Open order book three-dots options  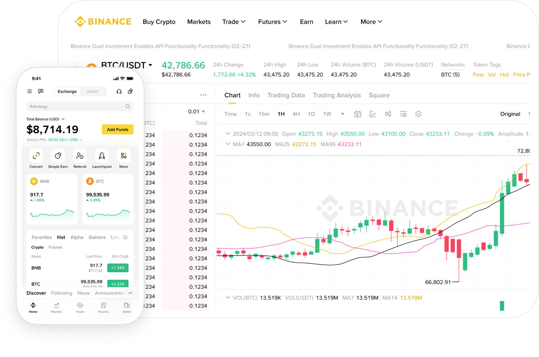pos(204,95)
